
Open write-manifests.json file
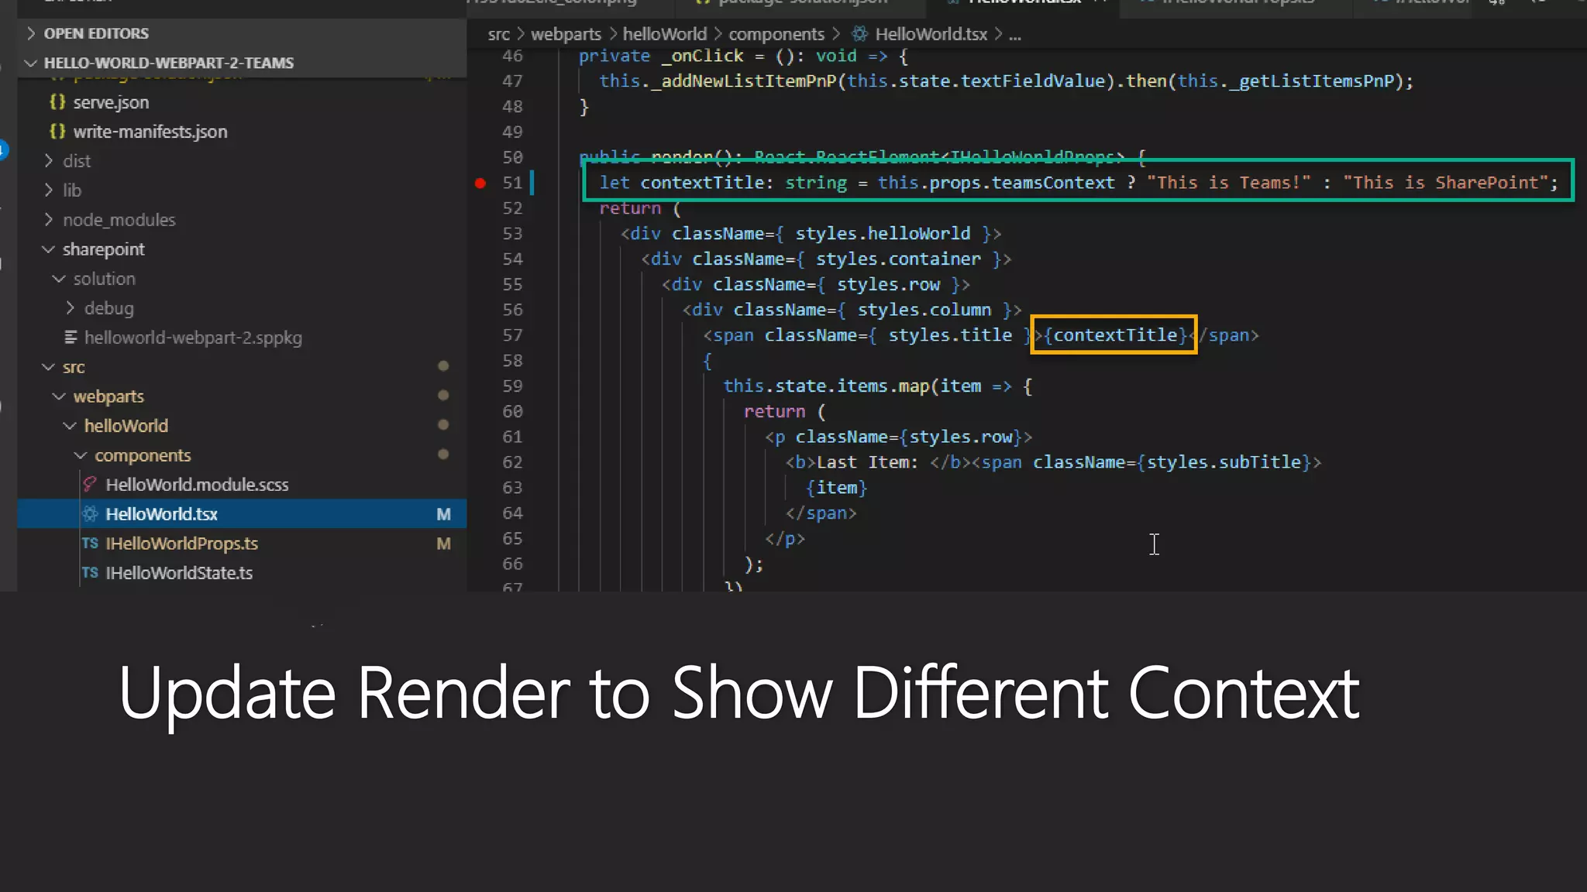point(150,132)
